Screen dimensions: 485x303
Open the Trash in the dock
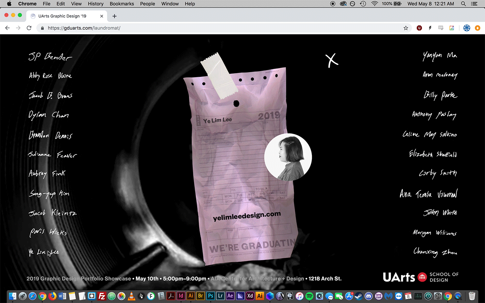point(472,296)
